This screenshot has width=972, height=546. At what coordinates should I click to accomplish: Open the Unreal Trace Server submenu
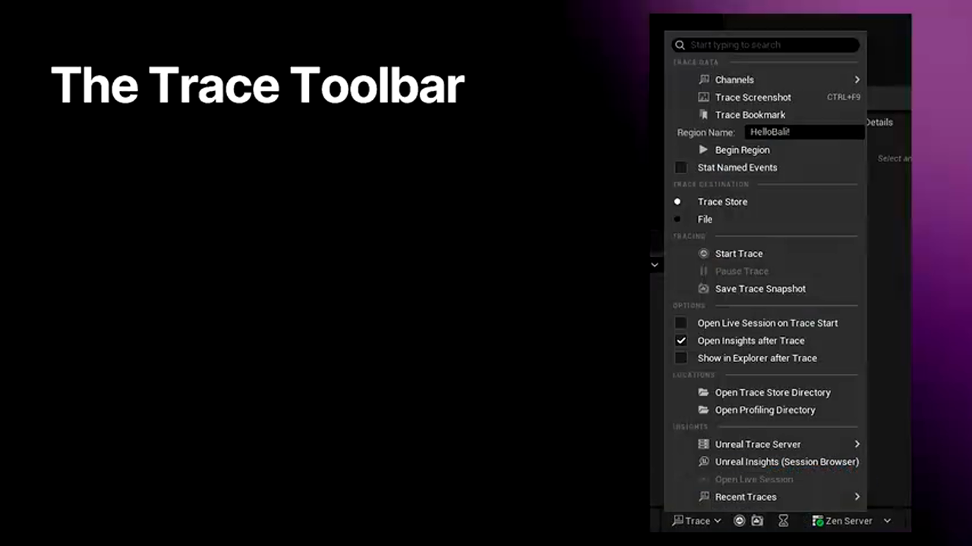coord(857,444)
